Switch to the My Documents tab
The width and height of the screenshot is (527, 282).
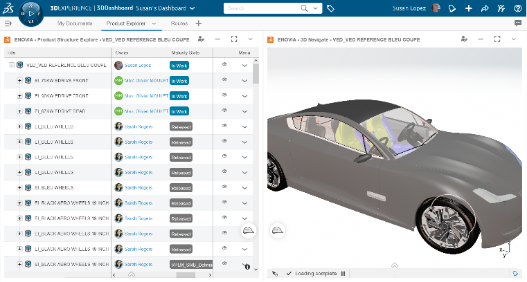coord(74,23)
